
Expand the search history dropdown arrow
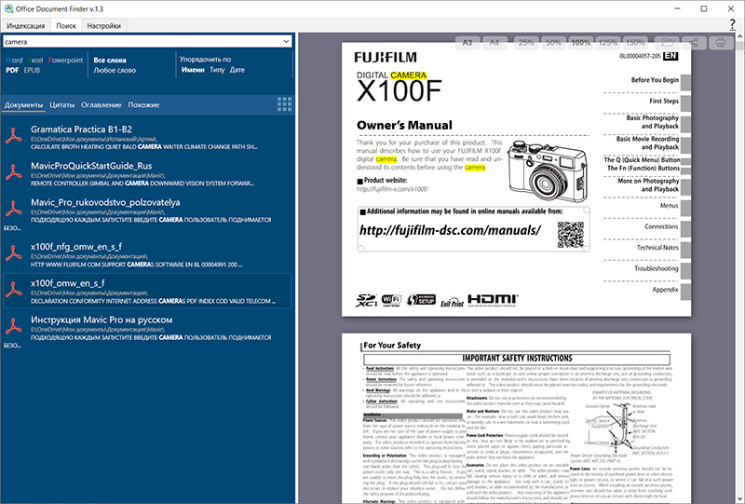[286, 42]
